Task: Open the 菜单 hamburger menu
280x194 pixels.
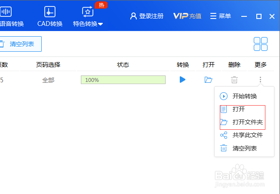Action: pyautogui.click(x=220, y=16)
